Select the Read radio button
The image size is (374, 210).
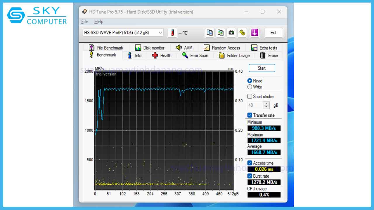coord(250,81)
